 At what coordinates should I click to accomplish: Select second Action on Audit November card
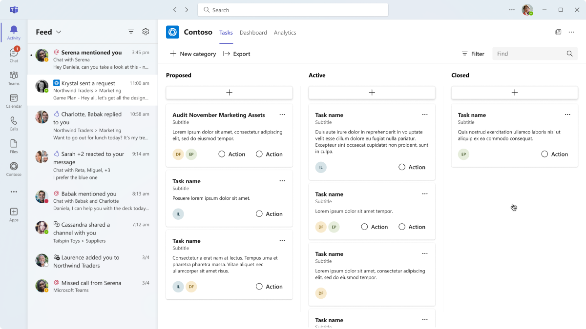click(270, 154)
